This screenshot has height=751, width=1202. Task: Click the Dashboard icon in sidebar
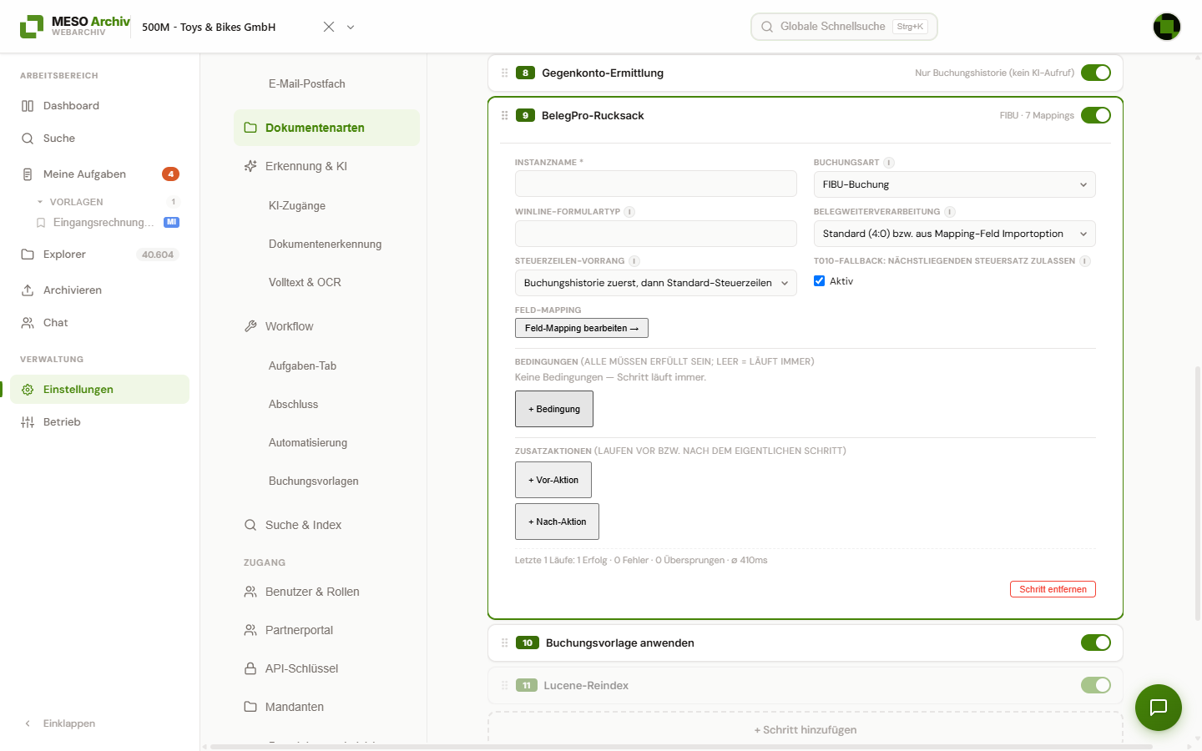[28, 106]
